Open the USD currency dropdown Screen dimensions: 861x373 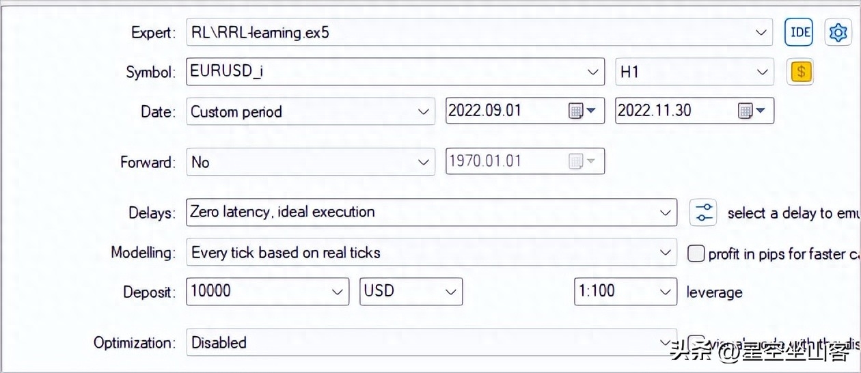[x=411, y=291]
